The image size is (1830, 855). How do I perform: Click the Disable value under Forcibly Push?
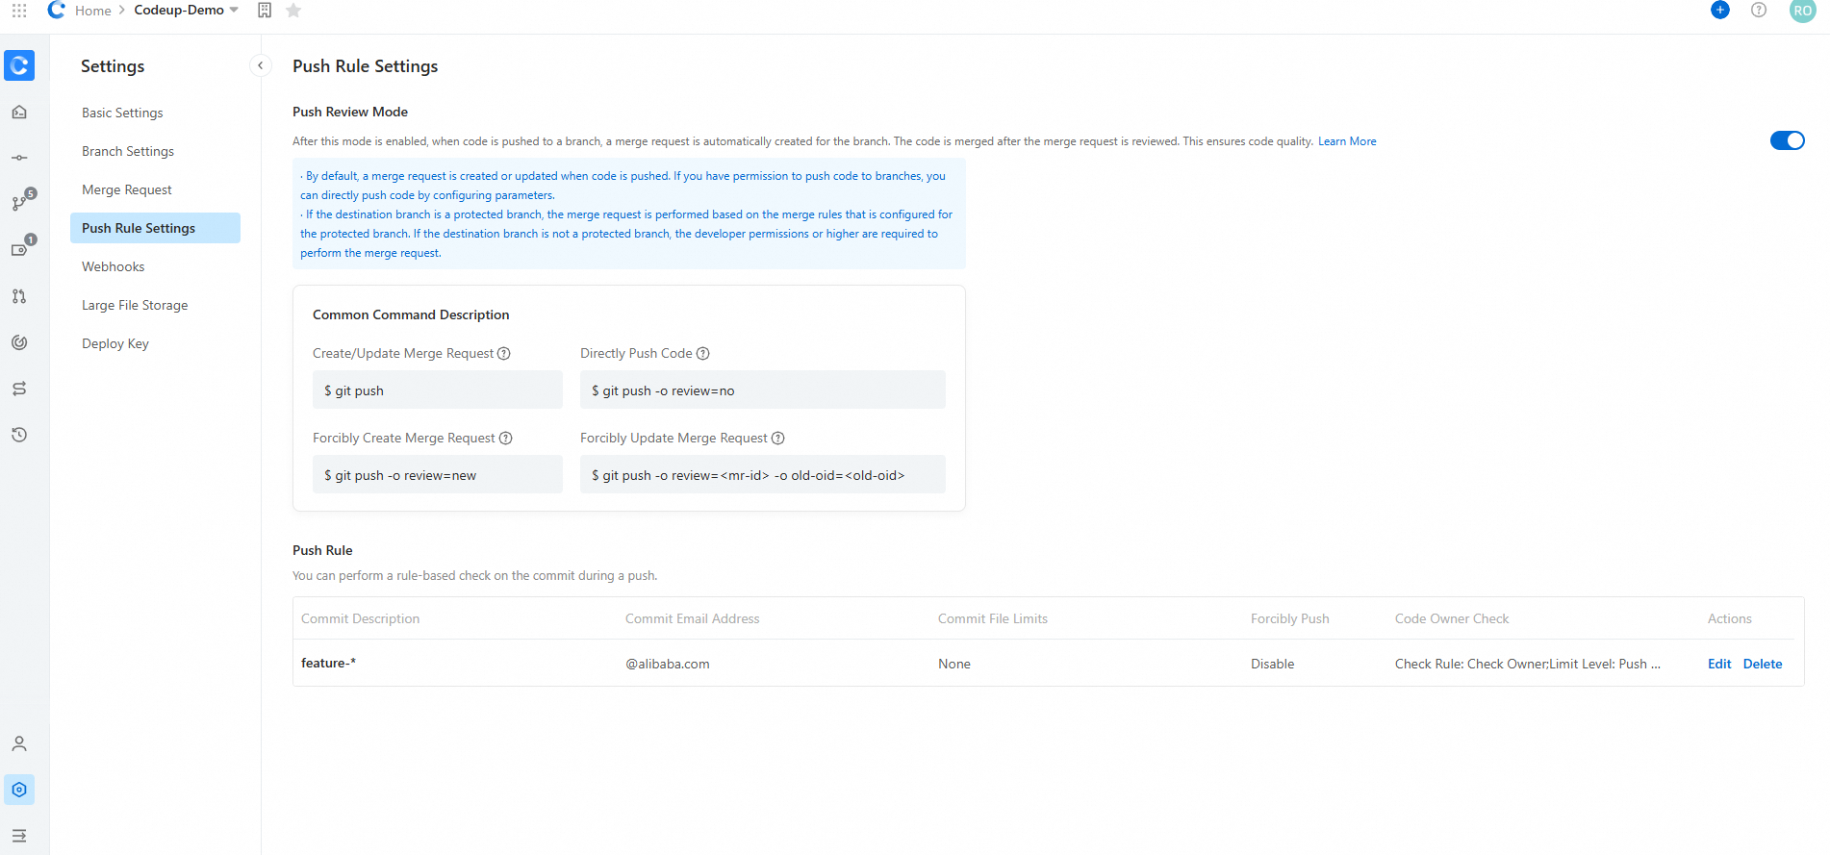pos(1272,664)
